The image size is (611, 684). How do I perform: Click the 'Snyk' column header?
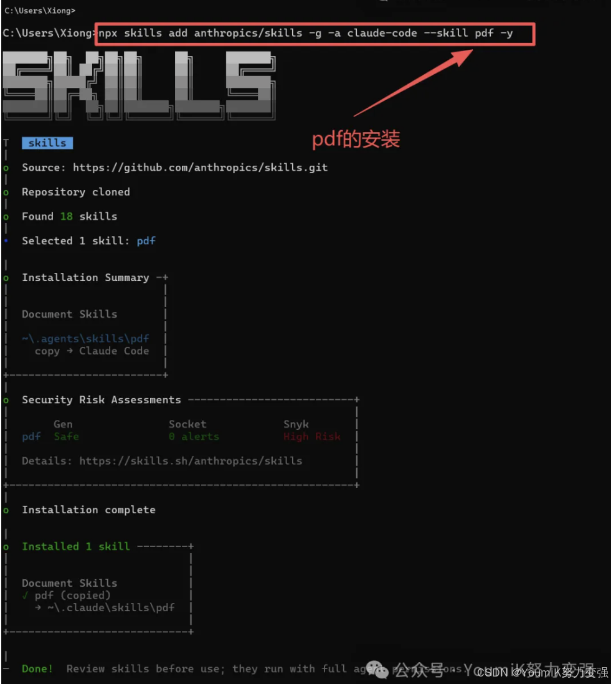coord(296,424)
